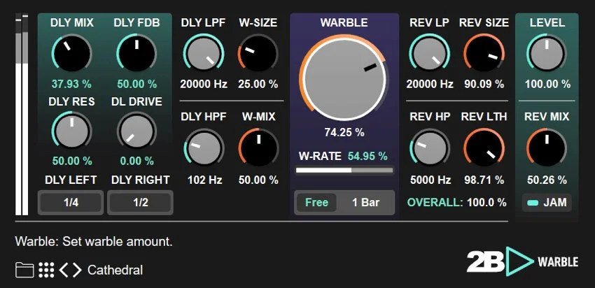The image size is (595, 288).
Task: Click the input level meter bars
Action: (x=22, y=115)
